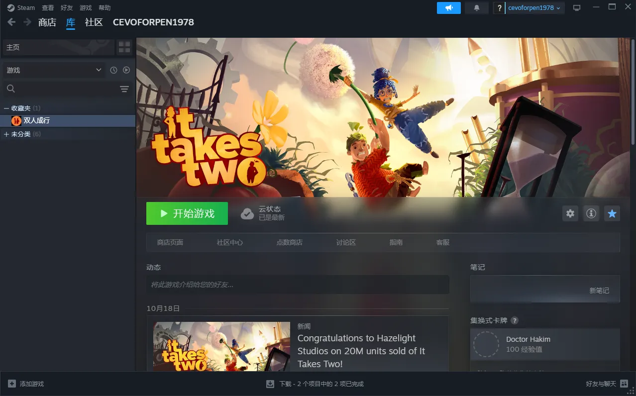The height and width of the screenshot is (396, 636).
Task: Open the 查看 menu
Action: (x=48, y=8)
